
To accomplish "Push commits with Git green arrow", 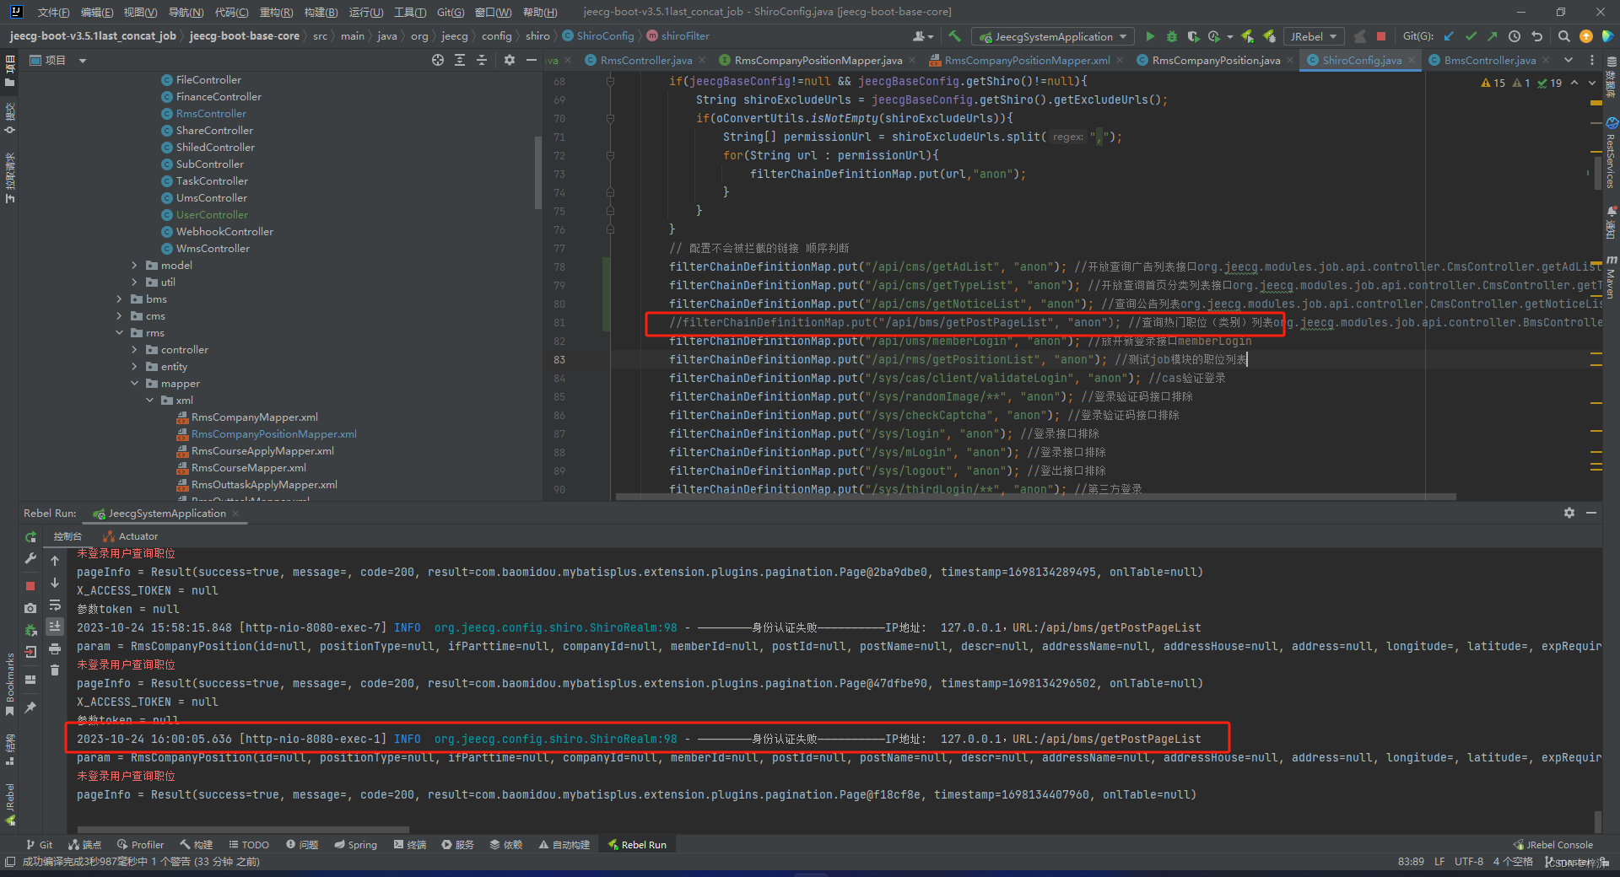I will coord(1492,36).
